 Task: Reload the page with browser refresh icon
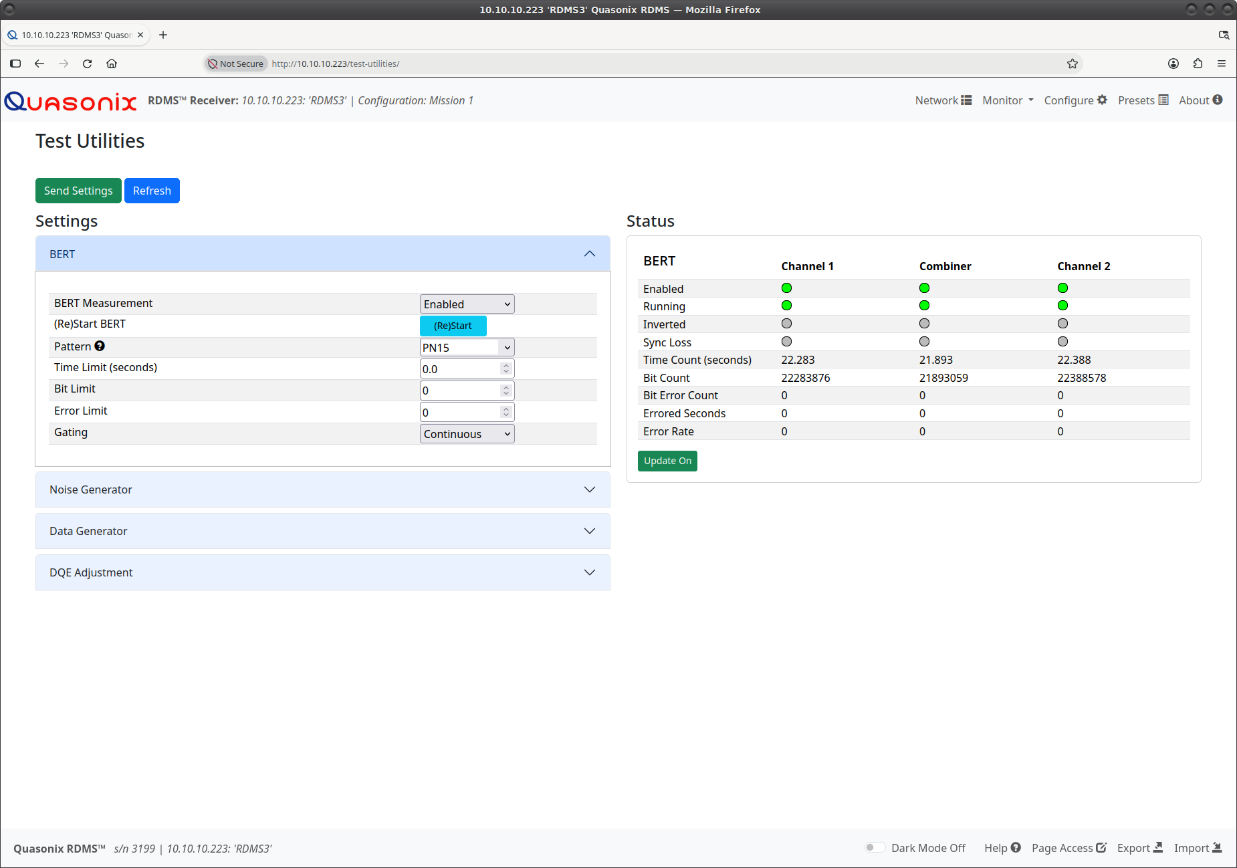87,64
